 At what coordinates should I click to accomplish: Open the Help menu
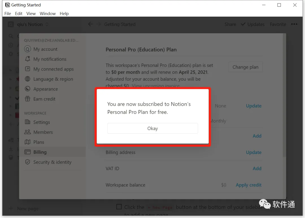click(x=64, y=14)
